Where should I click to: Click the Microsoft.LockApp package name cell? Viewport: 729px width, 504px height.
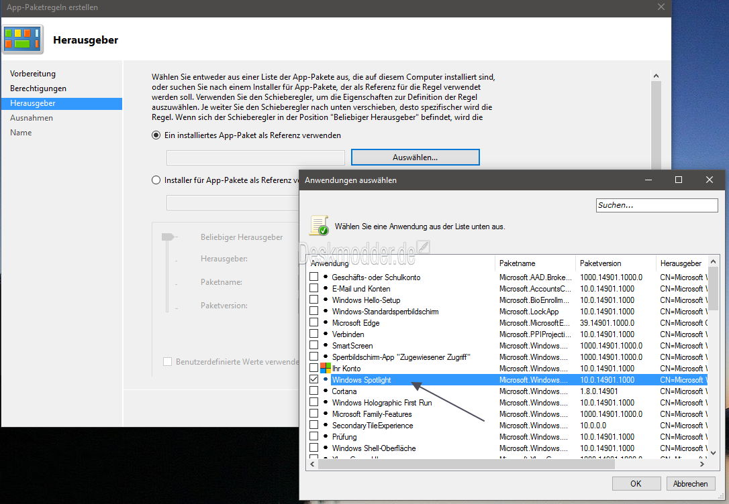[x=529, y=312]
